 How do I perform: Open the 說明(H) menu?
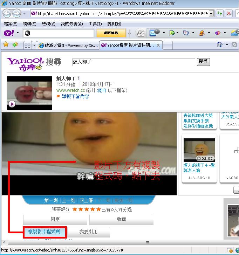coord(114,24)
